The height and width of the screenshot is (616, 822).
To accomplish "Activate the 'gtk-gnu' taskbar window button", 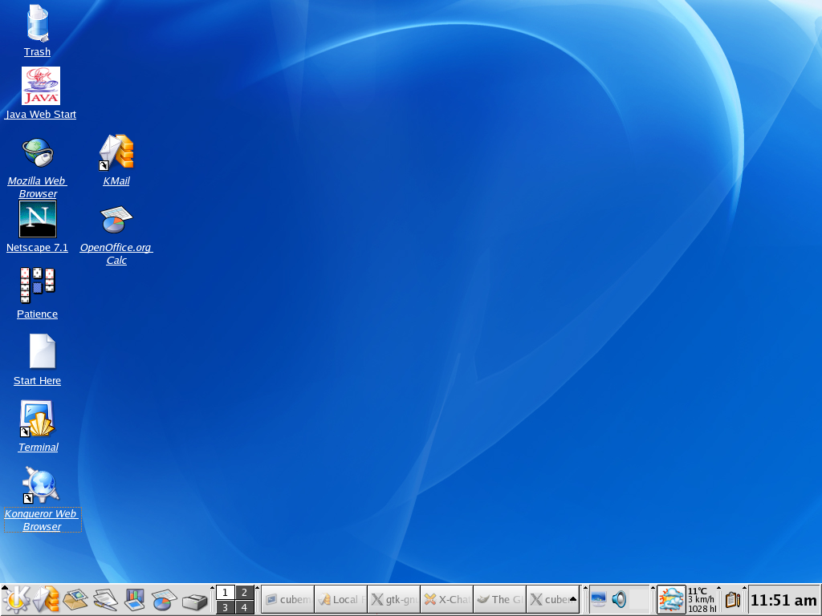I will point(393,600).
